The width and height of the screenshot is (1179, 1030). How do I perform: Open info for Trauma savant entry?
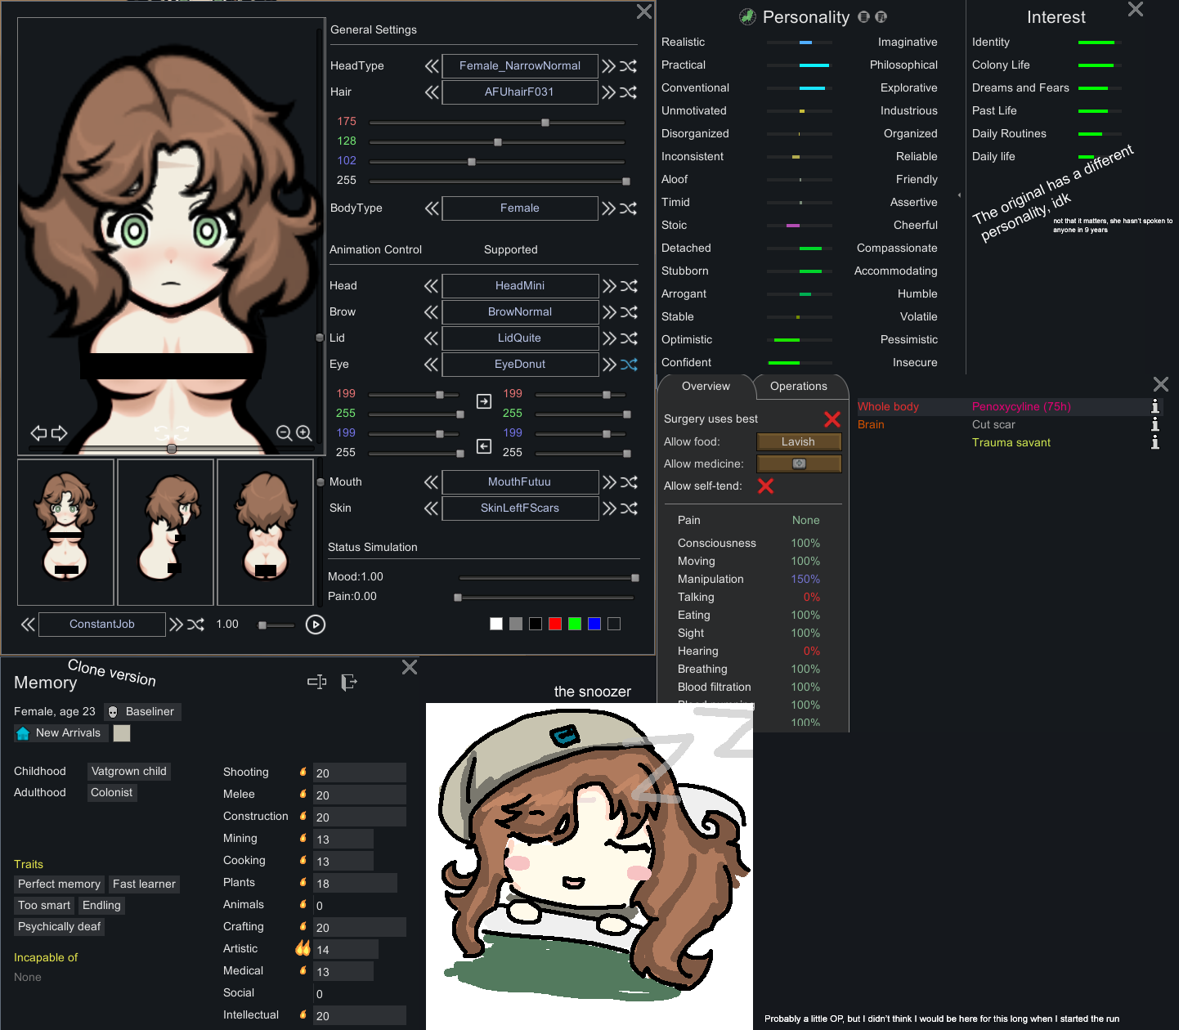coord(1155,442)
